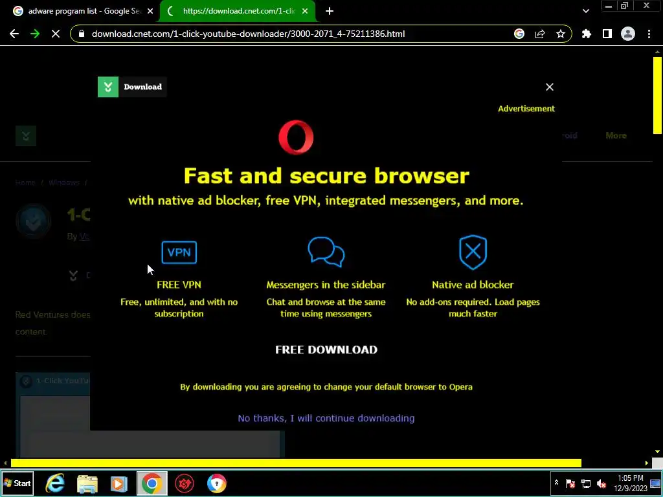Click the red Opera logo
The image size is (663, 497).
[x=296, y=137]
